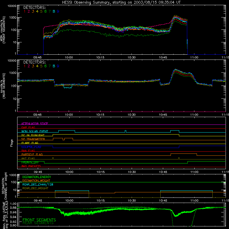Click the front segments panel y-axis title
The height and width of the screenshot is (229, 229).
pos(3,30)
